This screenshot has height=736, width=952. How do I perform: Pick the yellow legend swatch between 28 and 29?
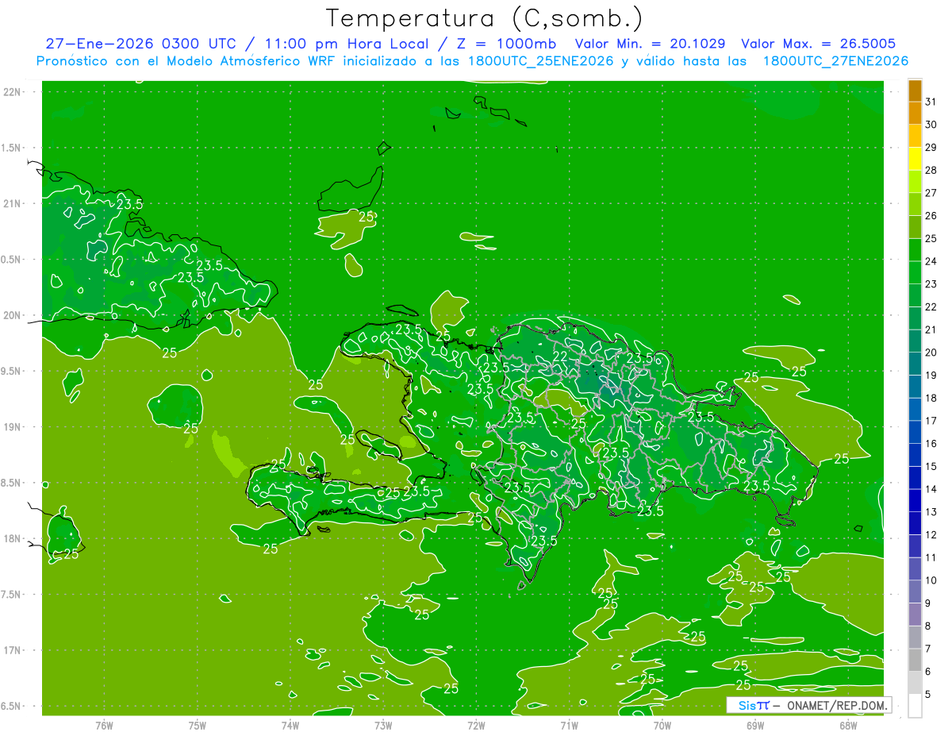pos(916,159)
